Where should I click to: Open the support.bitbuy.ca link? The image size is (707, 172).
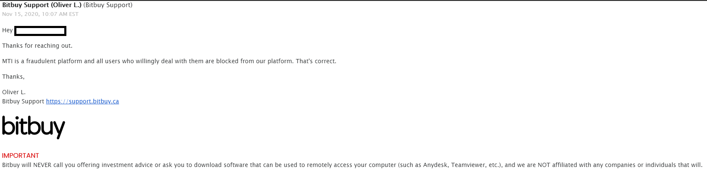pos(82,101)
